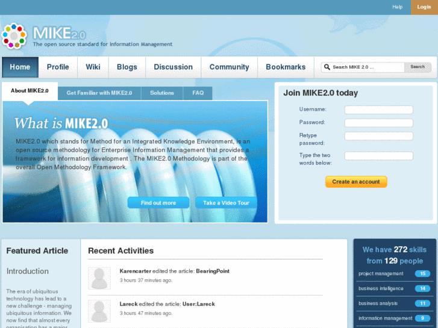The image size is (438, 328).
Task: Open the FAQ tab
Action: [x=198, y=93]
